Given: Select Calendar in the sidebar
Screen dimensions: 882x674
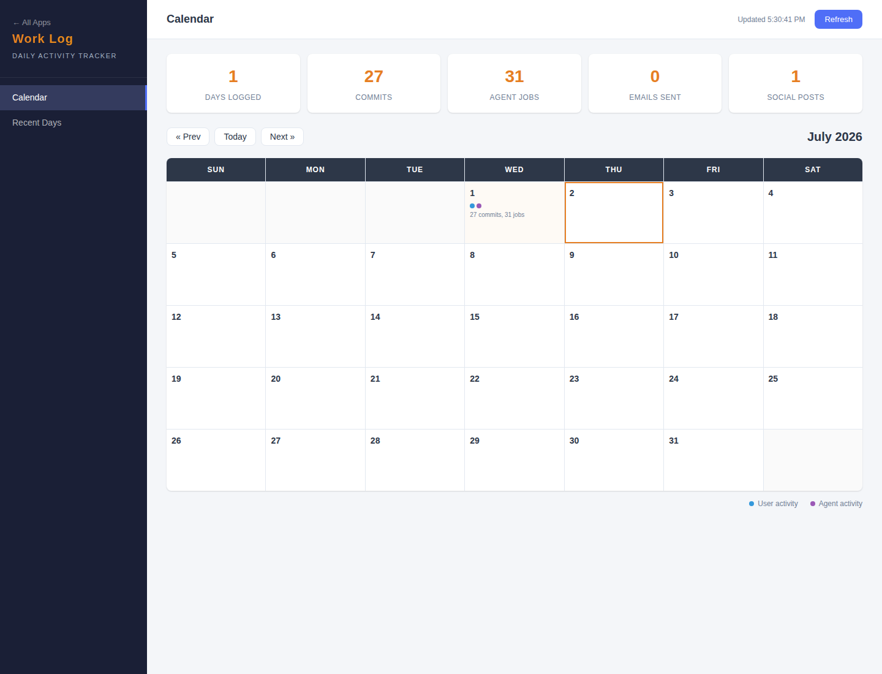Looking at the screenshot, I should tap(73, 97).
